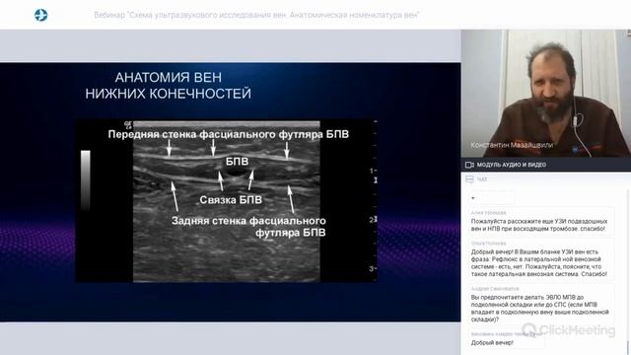The height and width of the screenshot is (355, 631).
Task: Click the ultrasound image on the slide
Action: [227, 201]
